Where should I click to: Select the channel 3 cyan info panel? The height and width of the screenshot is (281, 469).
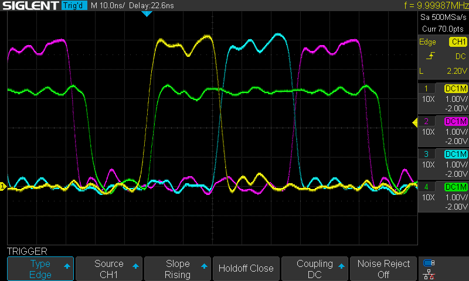(x=443, y=165)
